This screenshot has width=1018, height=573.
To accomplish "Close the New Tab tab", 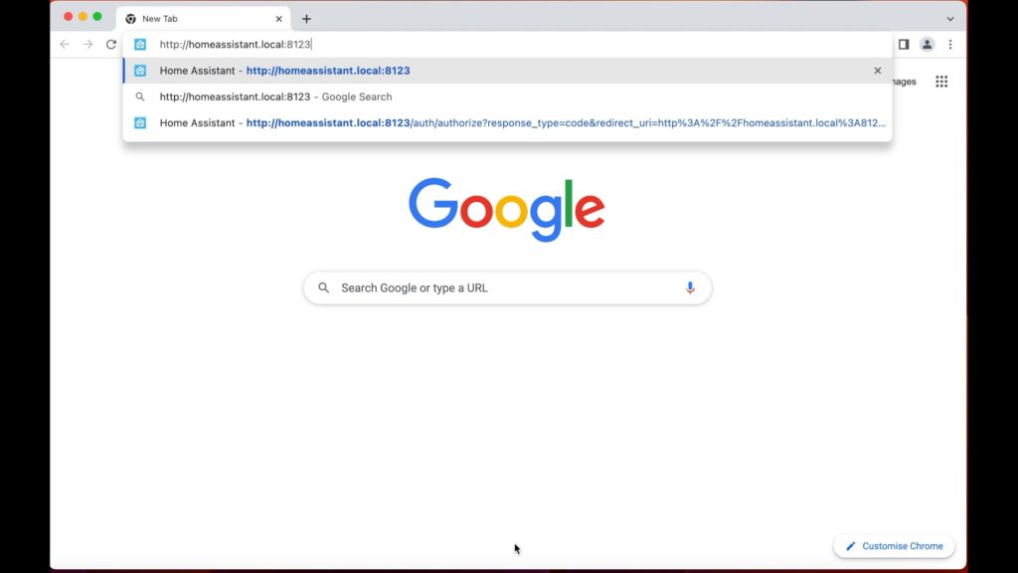I will [278, 19].
